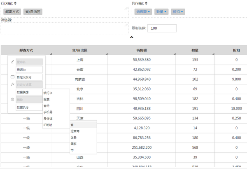This screenshot has height=180, width=247.
Task: Open the 数据联想 submenu entry
Action: [x=29, y=92]
